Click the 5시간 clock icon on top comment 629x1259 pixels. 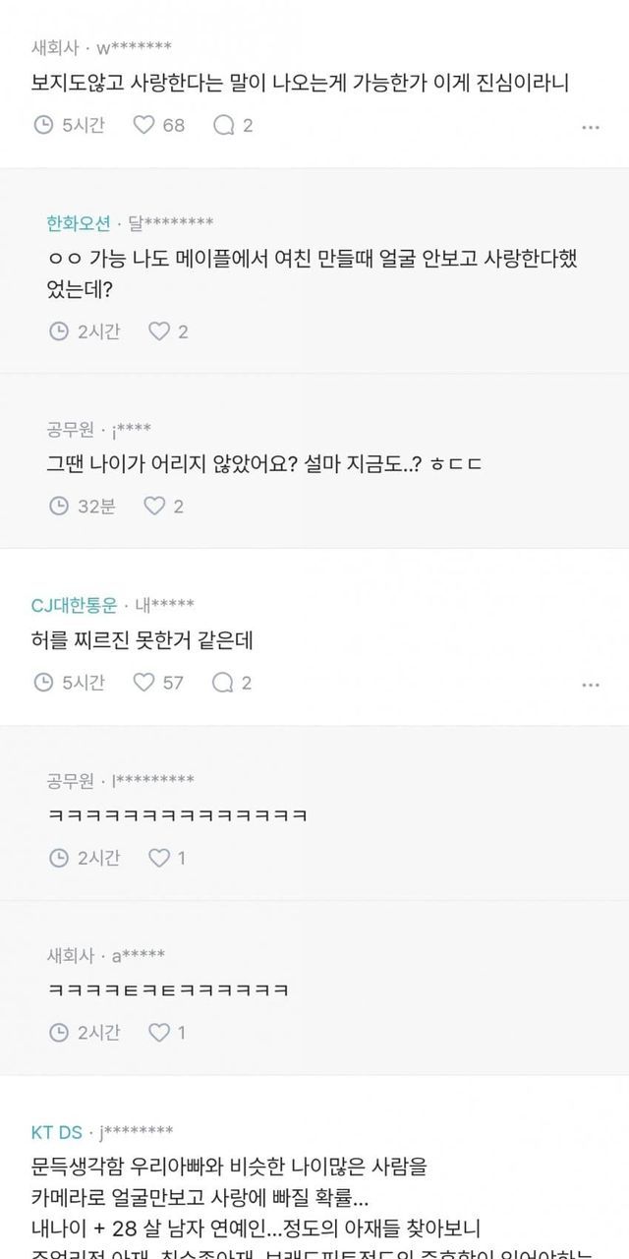(43, 125)
